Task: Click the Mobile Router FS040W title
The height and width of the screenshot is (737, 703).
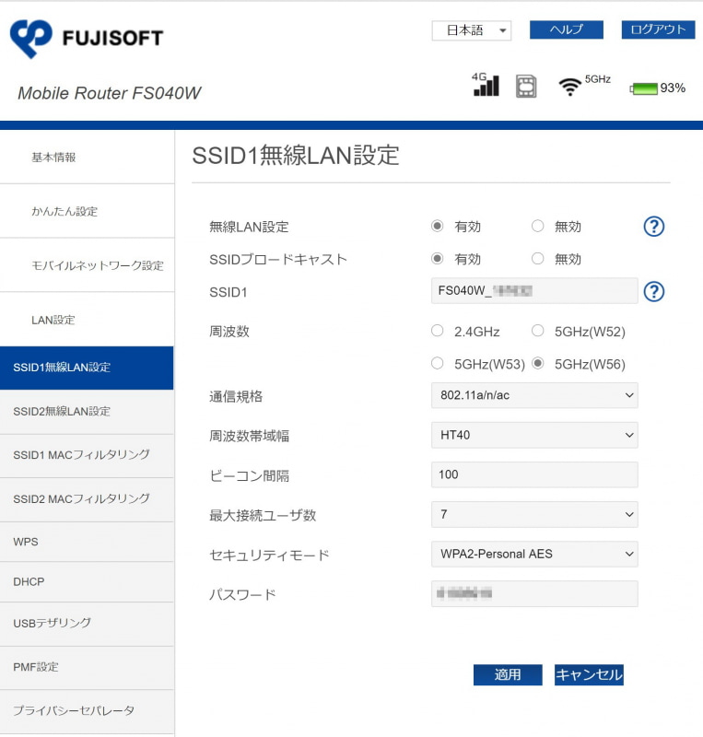Action: coord(109,93)
